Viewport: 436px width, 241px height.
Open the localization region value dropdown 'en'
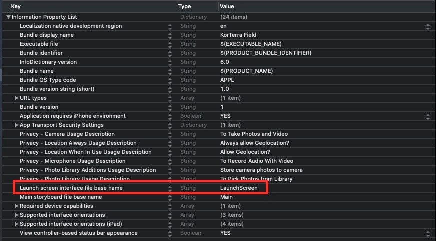428,26
